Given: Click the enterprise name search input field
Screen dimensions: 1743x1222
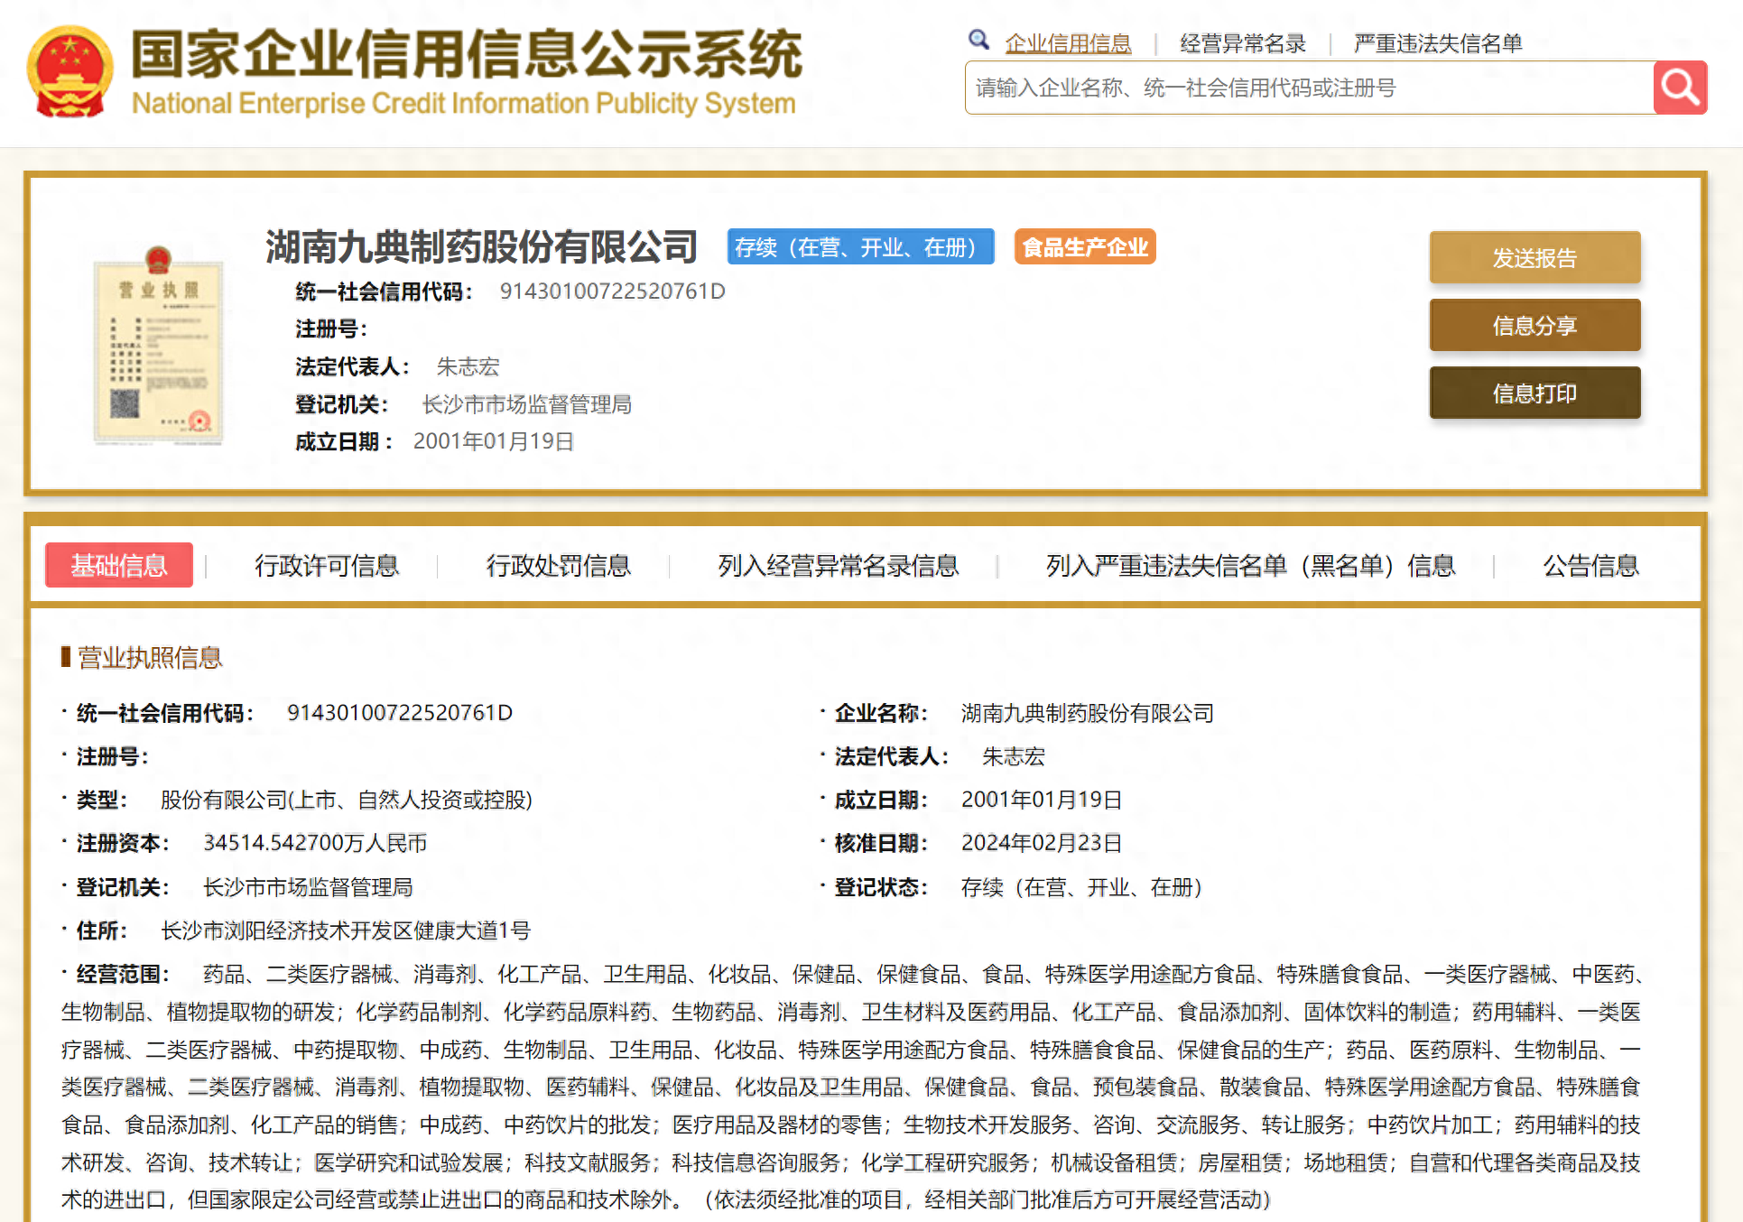Looking at the screenshot, I should [x=1309, y=88].
